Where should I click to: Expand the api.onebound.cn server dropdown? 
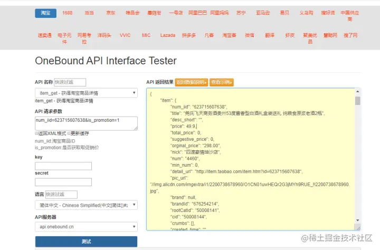coord(86,227)
